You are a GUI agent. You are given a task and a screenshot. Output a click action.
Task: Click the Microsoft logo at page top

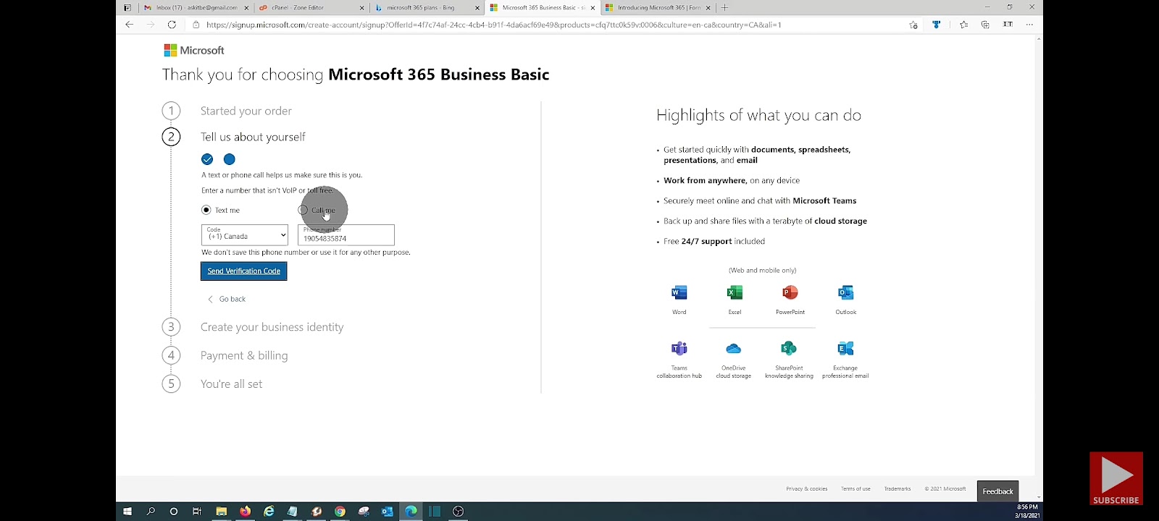point(194,50)
